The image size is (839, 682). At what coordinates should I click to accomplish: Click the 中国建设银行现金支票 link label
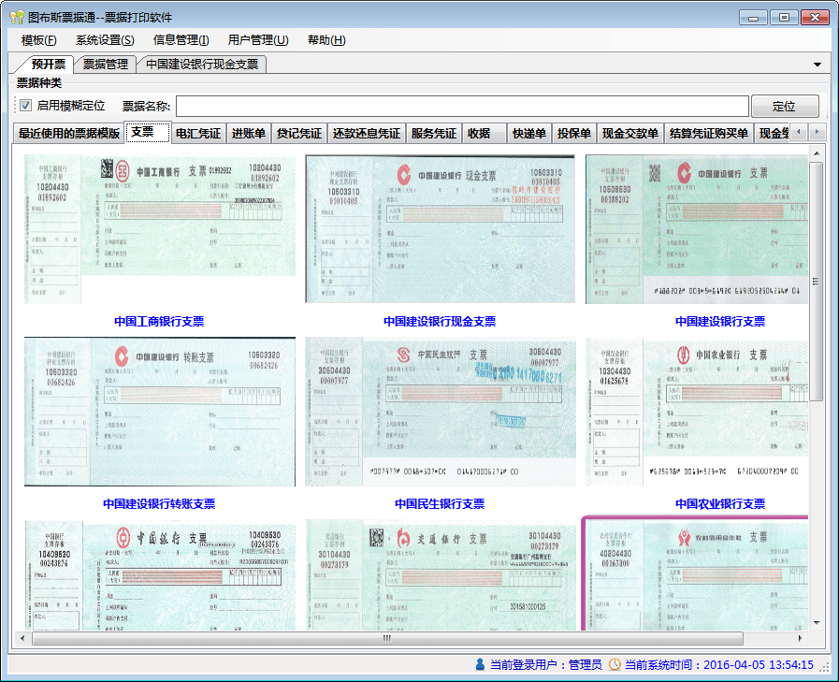tap(440, 321)
